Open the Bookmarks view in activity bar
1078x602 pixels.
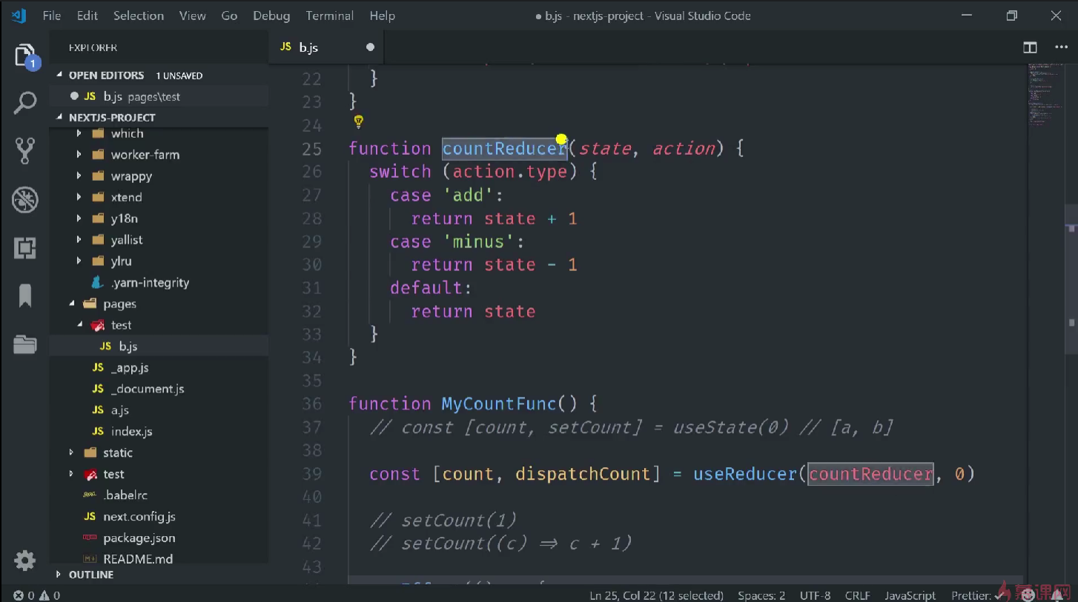24,296
